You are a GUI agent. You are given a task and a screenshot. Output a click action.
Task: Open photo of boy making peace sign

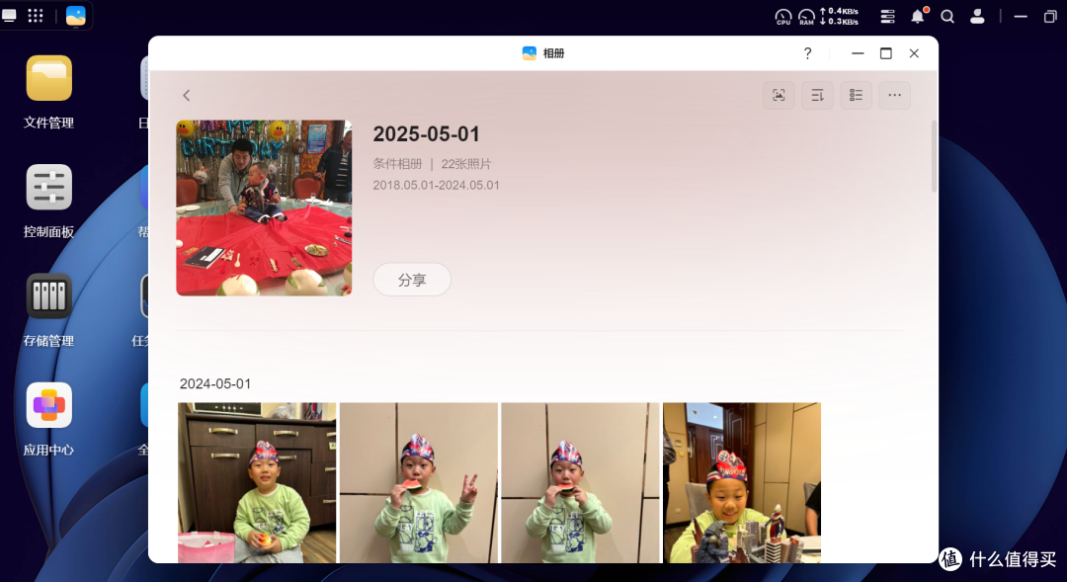[x=419, y=482]
